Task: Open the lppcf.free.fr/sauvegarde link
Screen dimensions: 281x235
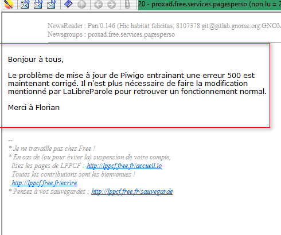Action: pyautogui.click(x=132, y=191)
